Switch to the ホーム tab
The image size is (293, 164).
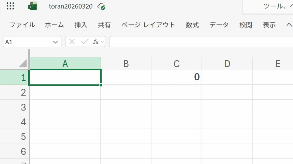54,25
